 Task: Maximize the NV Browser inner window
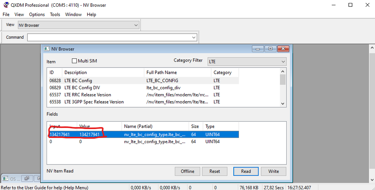pos(270,49)
